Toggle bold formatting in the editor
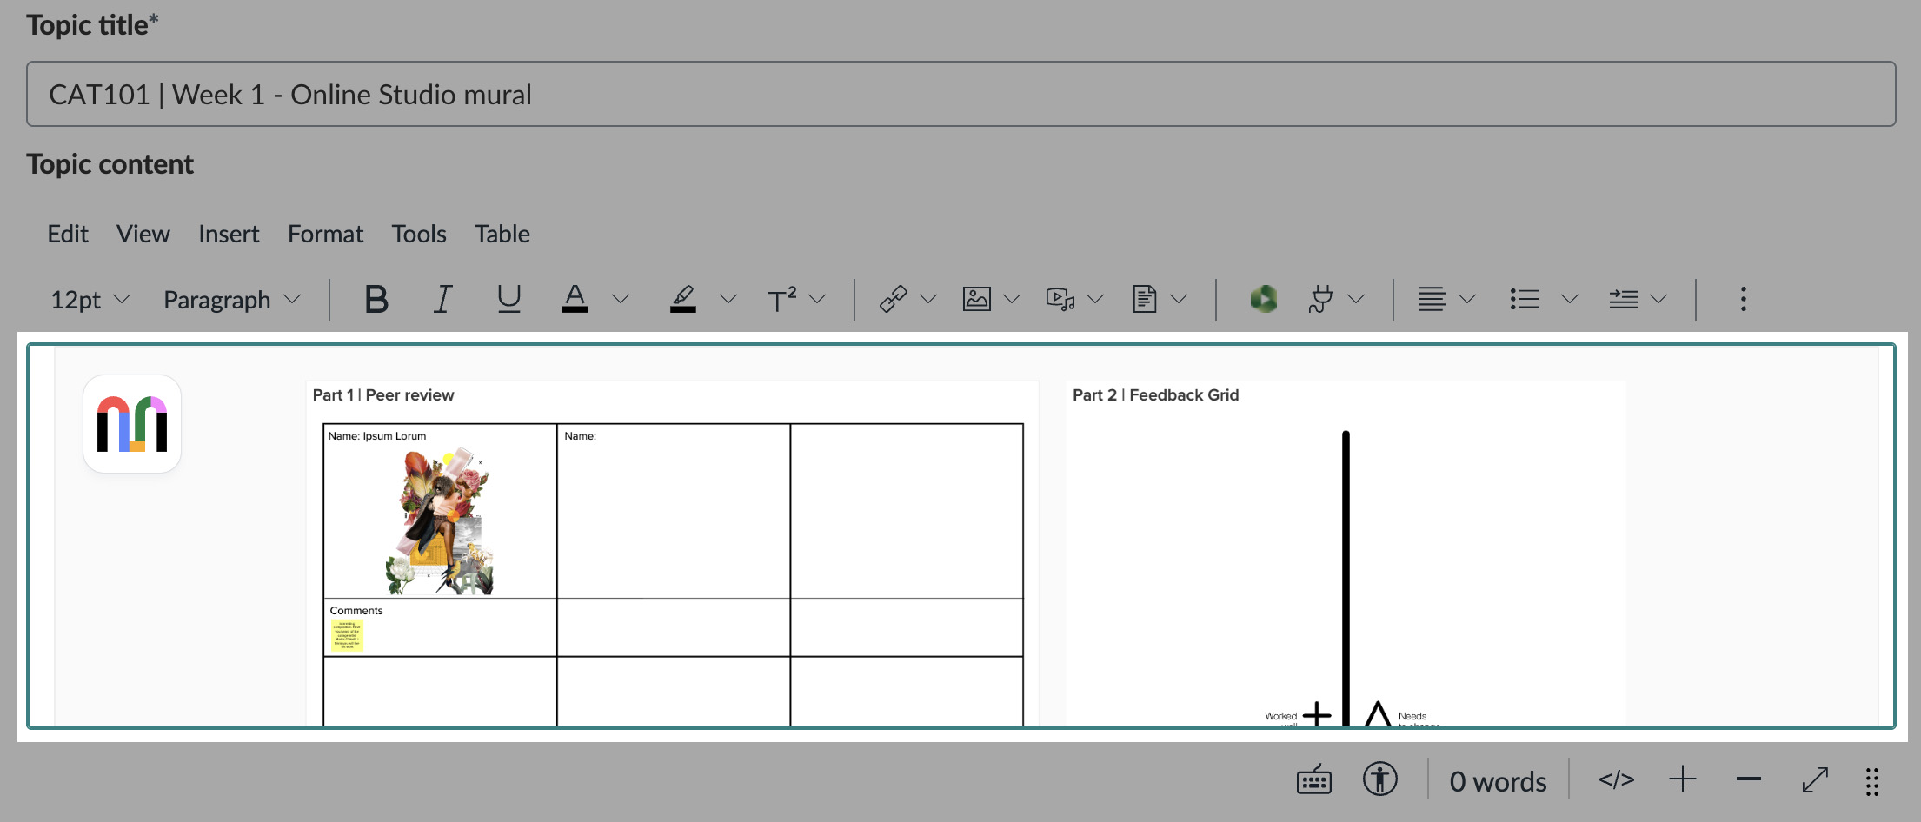 coord(376,299)
